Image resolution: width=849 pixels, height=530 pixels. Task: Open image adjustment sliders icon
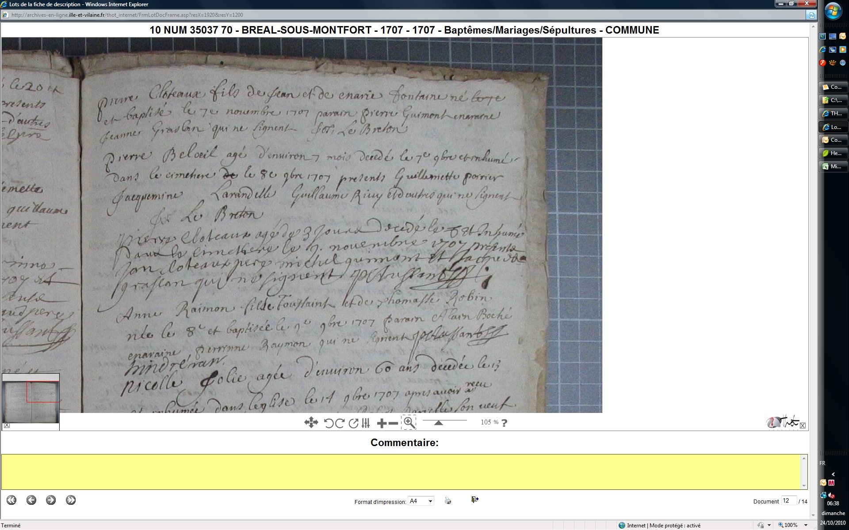(366, 423)
